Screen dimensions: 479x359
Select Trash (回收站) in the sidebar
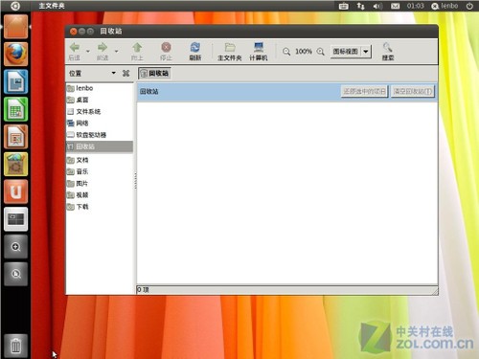(x=100, y=146)
